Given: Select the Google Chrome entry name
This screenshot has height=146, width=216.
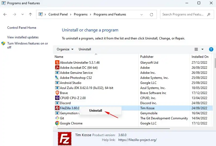Looking at the screenshot, I should tap(71, 123).
